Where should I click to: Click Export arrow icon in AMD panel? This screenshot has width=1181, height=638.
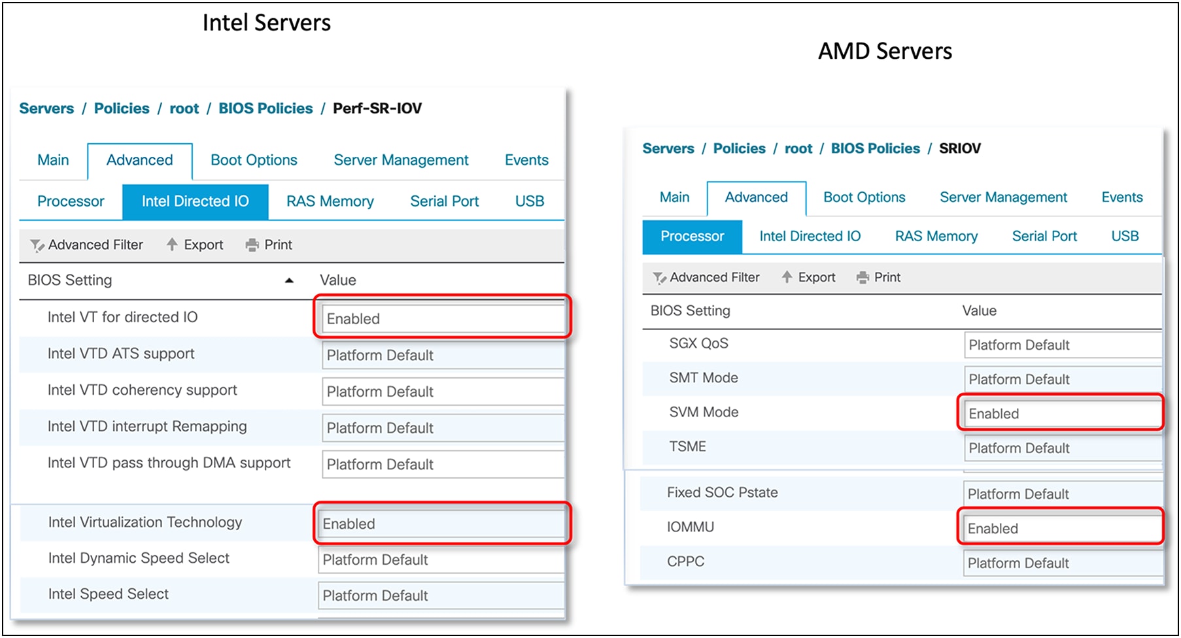click(787, 277)
